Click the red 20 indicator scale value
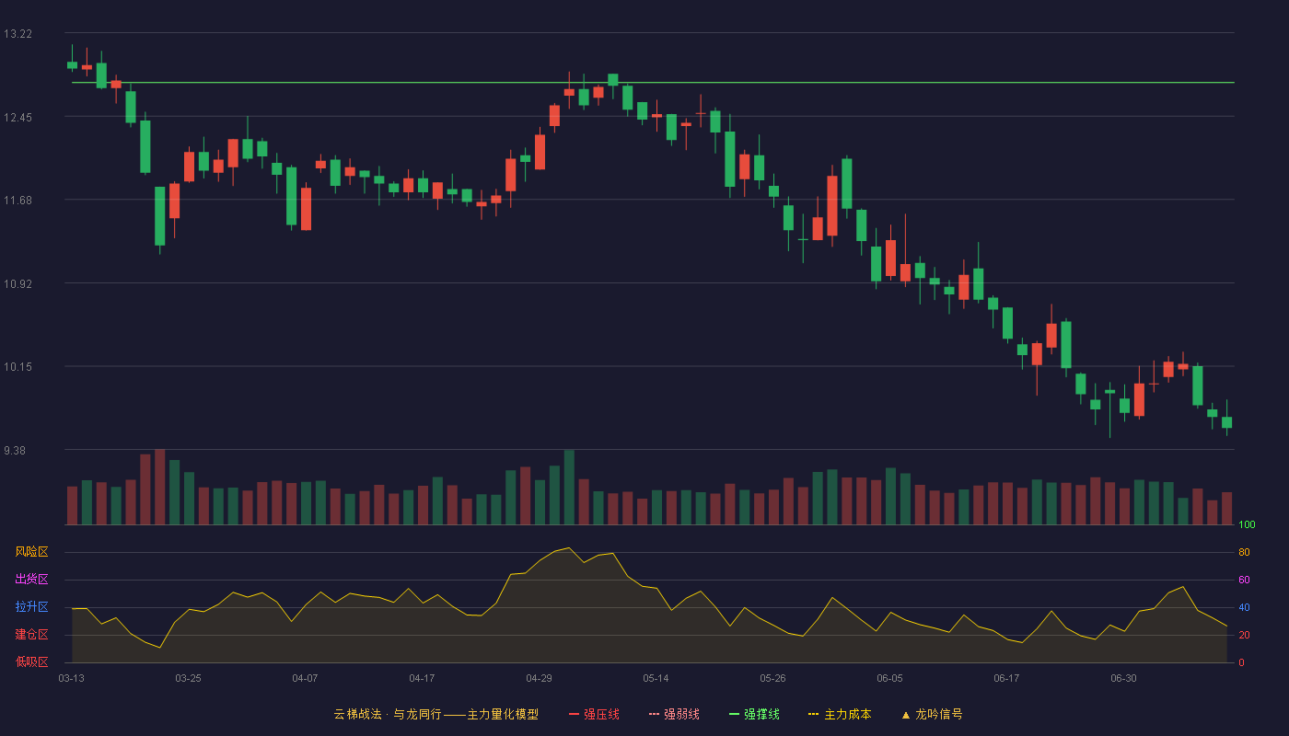1289x736 pixels. [x=1244, y=636]
